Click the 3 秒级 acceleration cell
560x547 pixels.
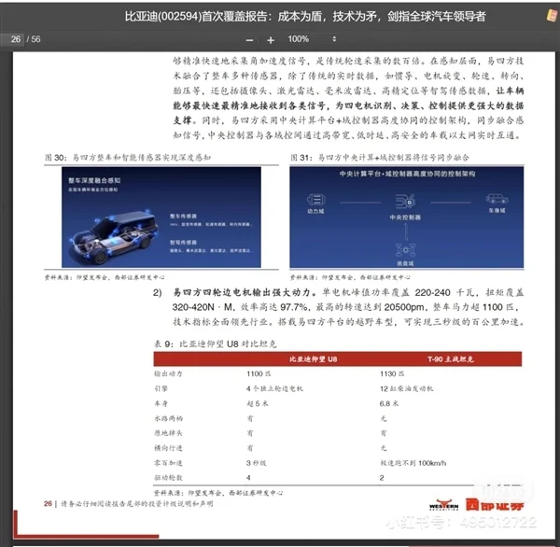click(x=256, y=463)
